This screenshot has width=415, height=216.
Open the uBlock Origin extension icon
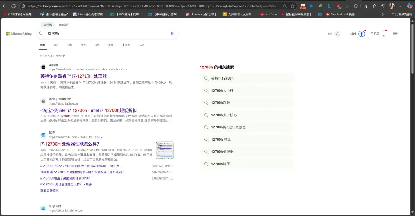[338, 6]
